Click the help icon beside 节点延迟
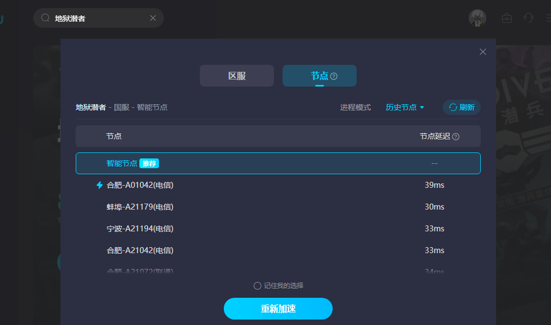Screen dimensions: 551x325 [456, 137]
